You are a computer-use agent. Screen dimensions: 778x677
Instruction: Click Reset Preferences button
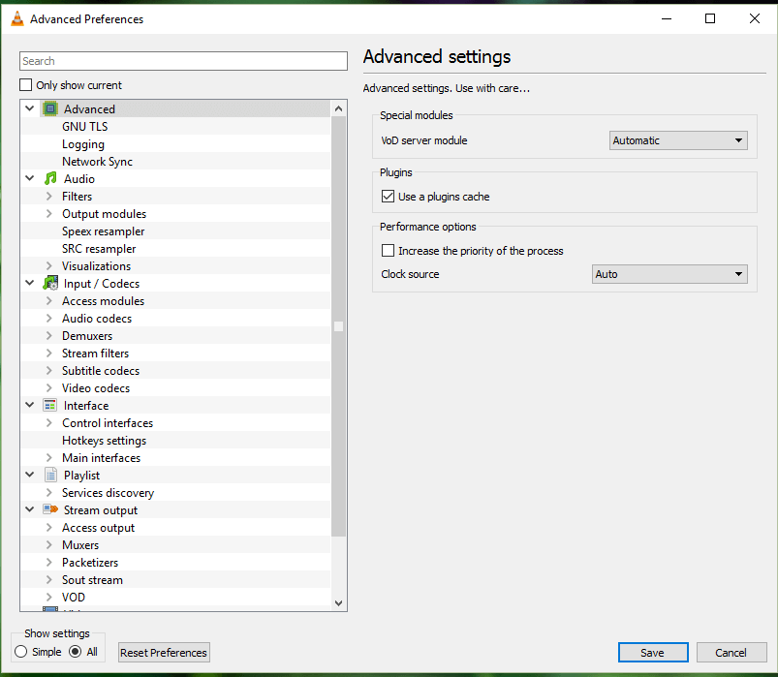click(164, 652)
